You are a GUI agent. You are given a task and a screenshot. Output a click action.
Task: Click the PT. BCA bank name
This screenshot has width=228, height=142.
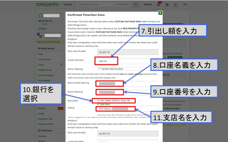point(114,101)
